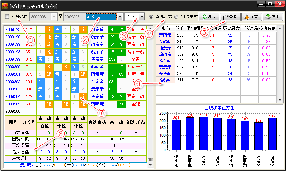Viewport: 286px width, 171px height.
Task: Open 设置 settings
Action: pos(251,17)
